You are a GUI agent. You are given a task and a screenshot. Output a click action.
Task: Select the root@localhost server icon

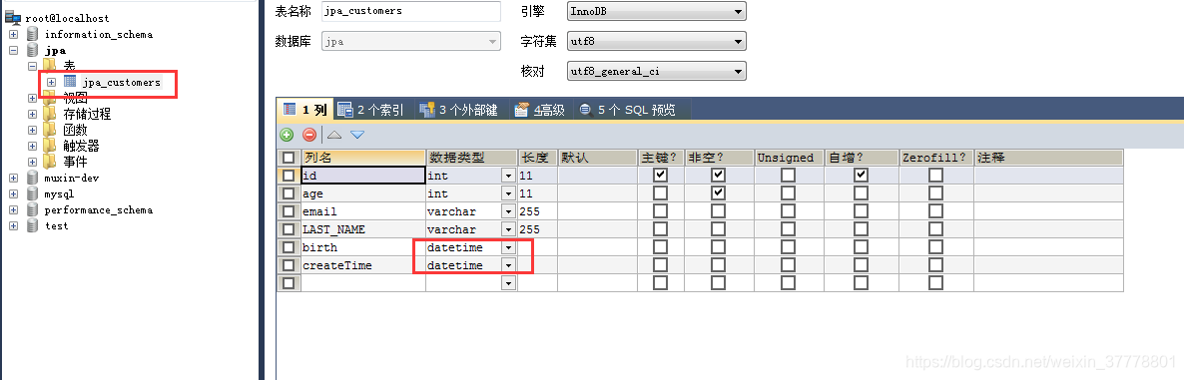pyautogui.click(x=13, y=17)
